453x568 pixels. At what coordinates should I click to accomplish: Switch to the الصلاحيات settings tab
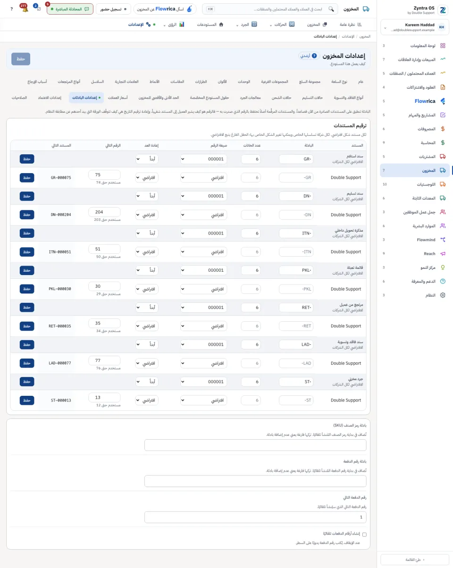(19, 98)
